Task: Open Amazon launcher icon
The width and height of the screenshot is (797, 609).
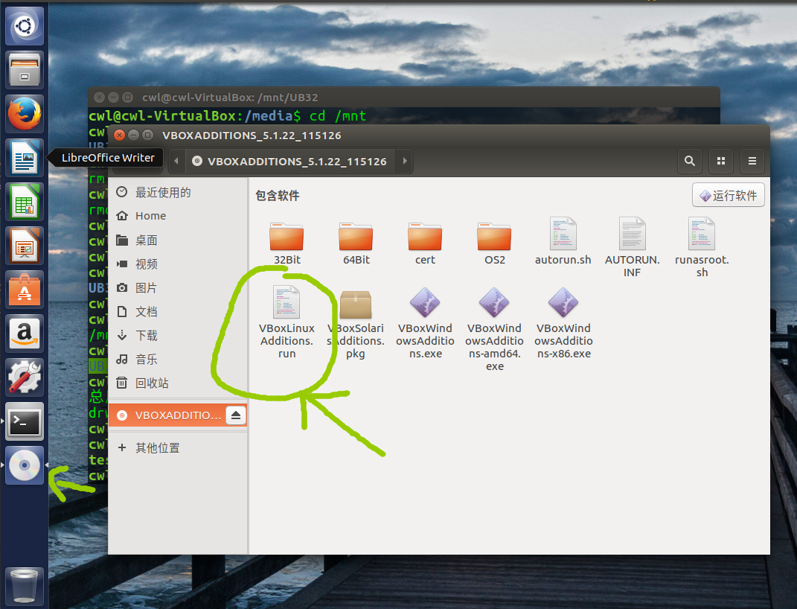Action: (x=25, y=334)
